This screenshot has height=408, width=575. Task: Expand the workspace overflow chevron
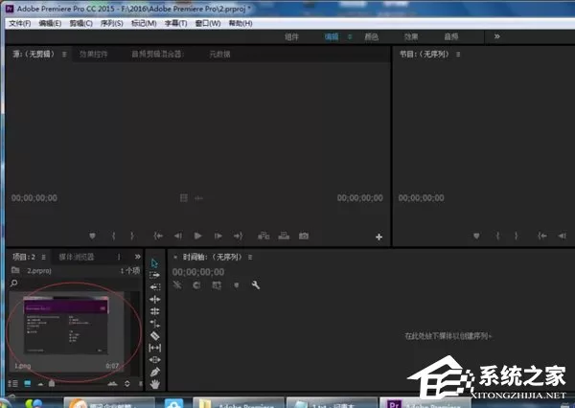pos(496,36)
